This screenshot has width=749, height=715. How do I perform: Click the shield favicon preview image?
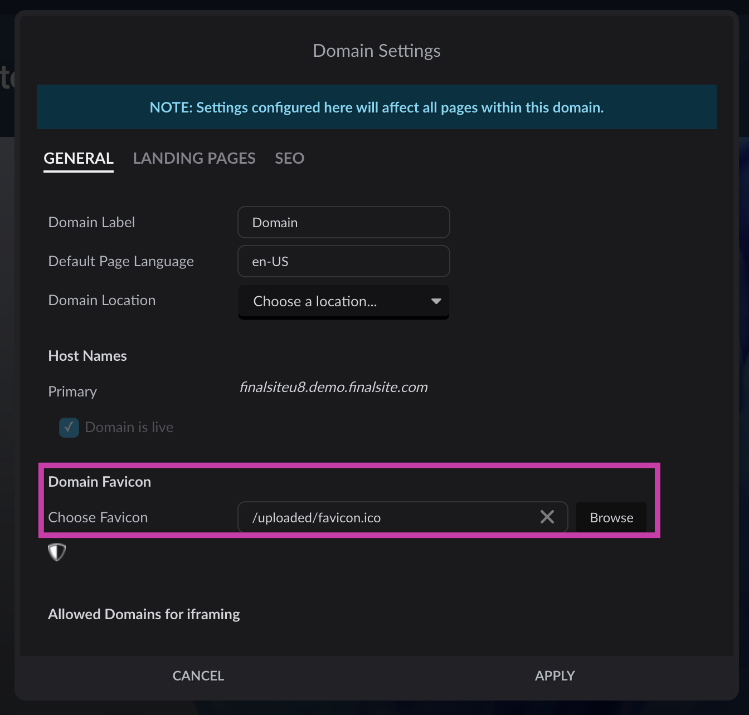(57, 552)
